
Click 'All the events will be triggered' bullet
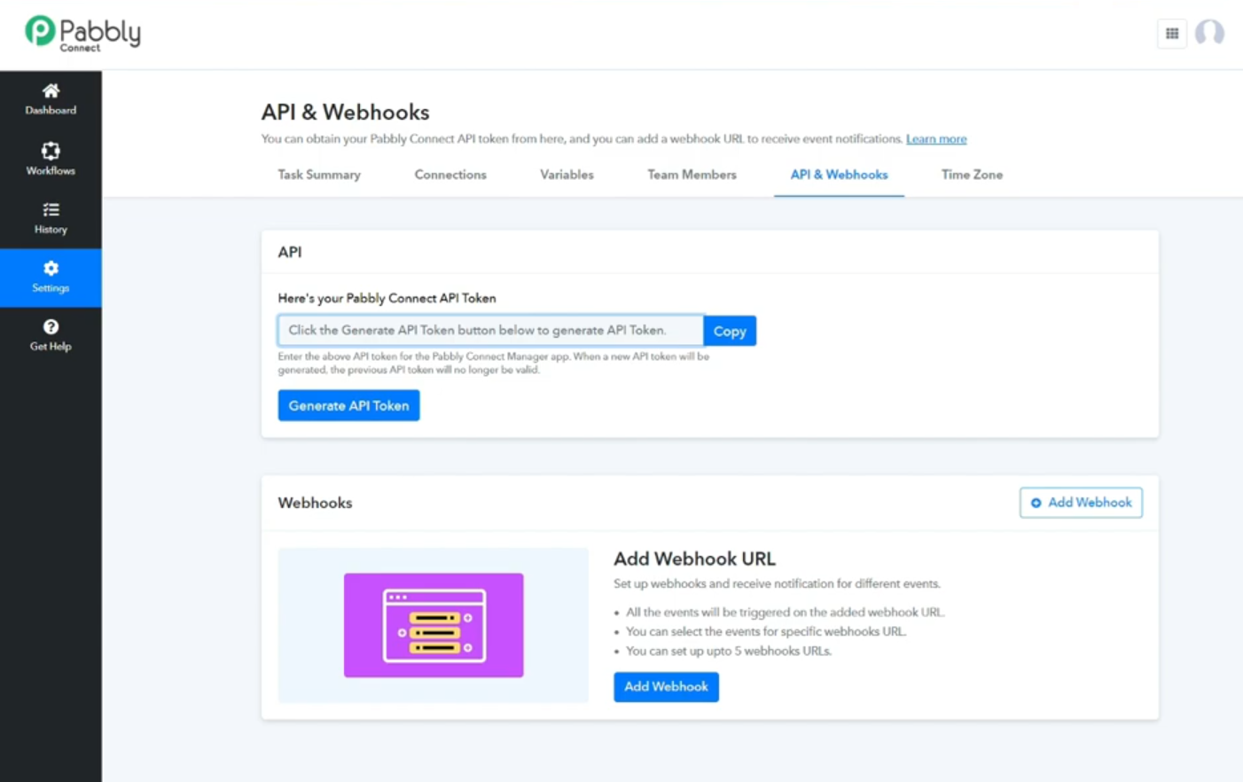coord(786,612)
